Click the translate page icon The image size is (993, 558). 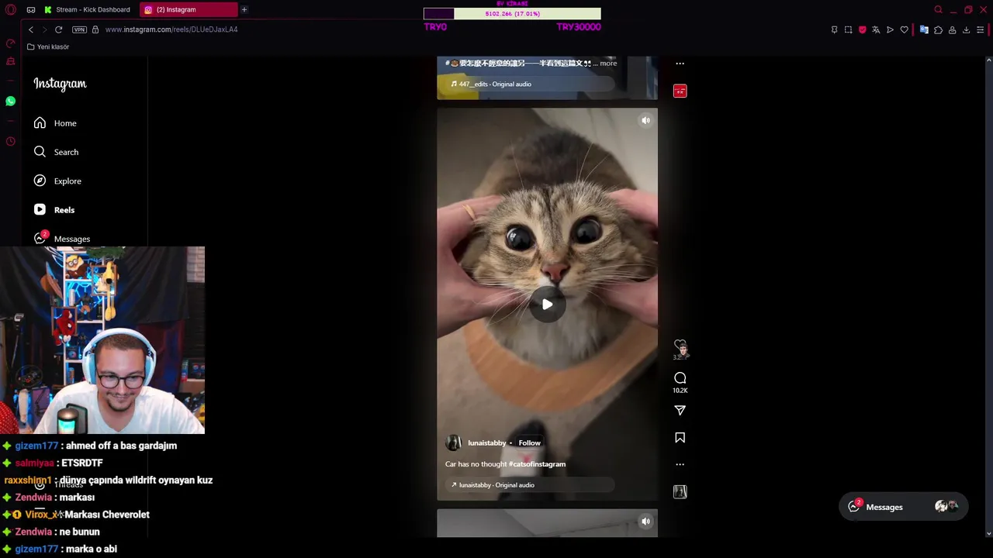coord(876,29)
